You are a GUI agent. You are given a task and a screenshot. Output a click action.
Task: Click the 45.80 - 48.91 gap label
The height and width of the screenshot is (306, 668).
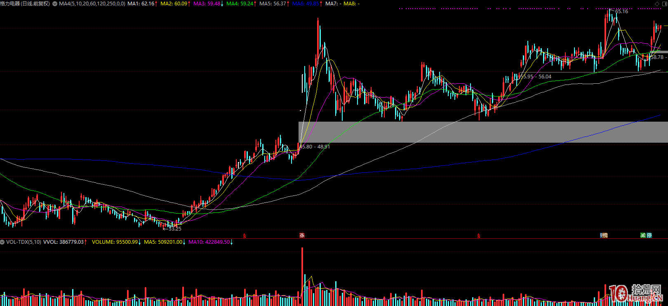315,147
